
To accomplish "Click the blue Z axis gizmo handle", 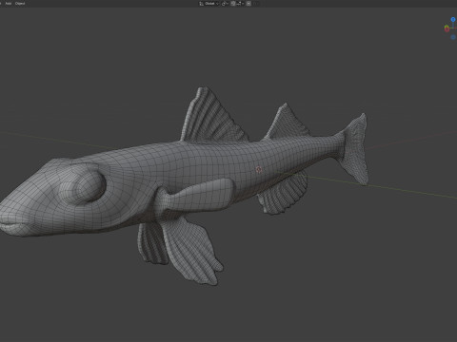I will [453, 19].
